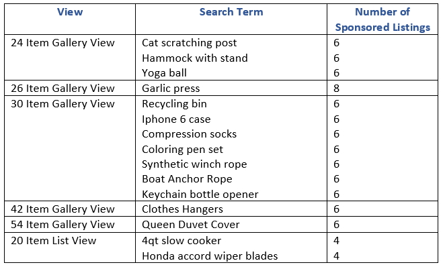Click the Iphone 6 case entry
The height and width of the screenshot is (269, 443).
pyautogui.click(x=176, y=119)
